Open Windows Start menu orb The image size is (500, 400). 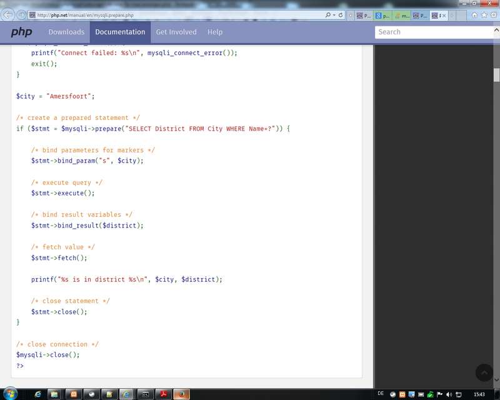11,394
